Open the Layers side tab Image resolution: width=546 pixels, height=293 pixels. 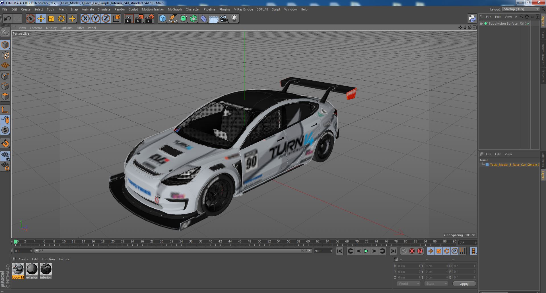[543, 175]
